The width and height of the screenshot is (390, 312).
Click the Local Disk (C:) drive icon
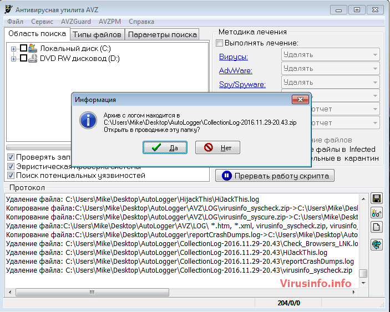[32, 48]
